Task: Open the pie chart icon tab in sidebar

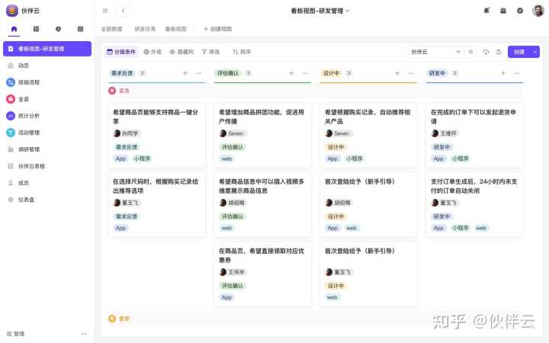Action: (x=58, y=29)
